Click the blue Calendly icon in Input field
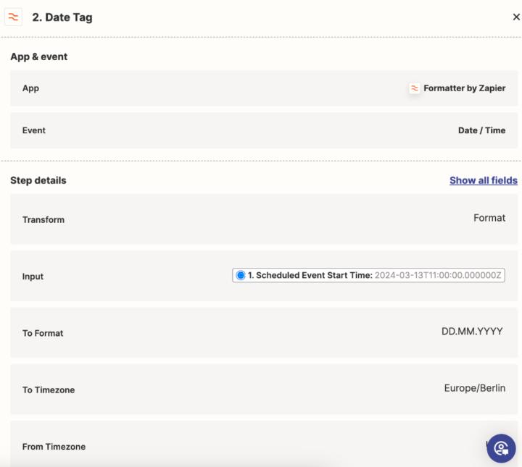Viewport: 522px width, 467px height. pos(241,275)
